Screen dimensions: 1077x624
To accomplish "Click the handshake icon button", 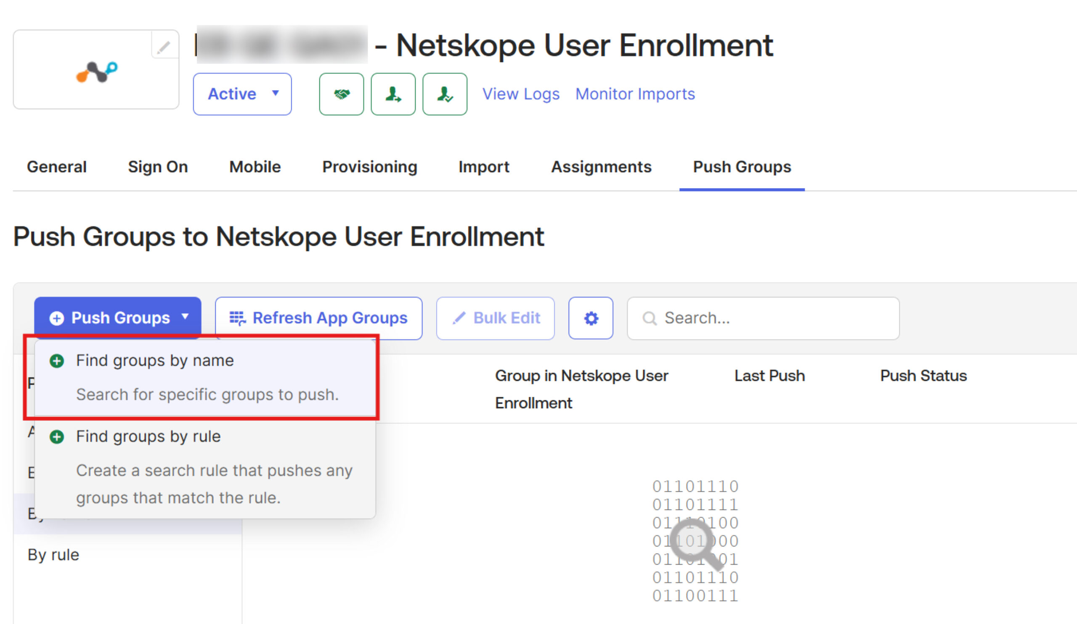I will point(342,94).
